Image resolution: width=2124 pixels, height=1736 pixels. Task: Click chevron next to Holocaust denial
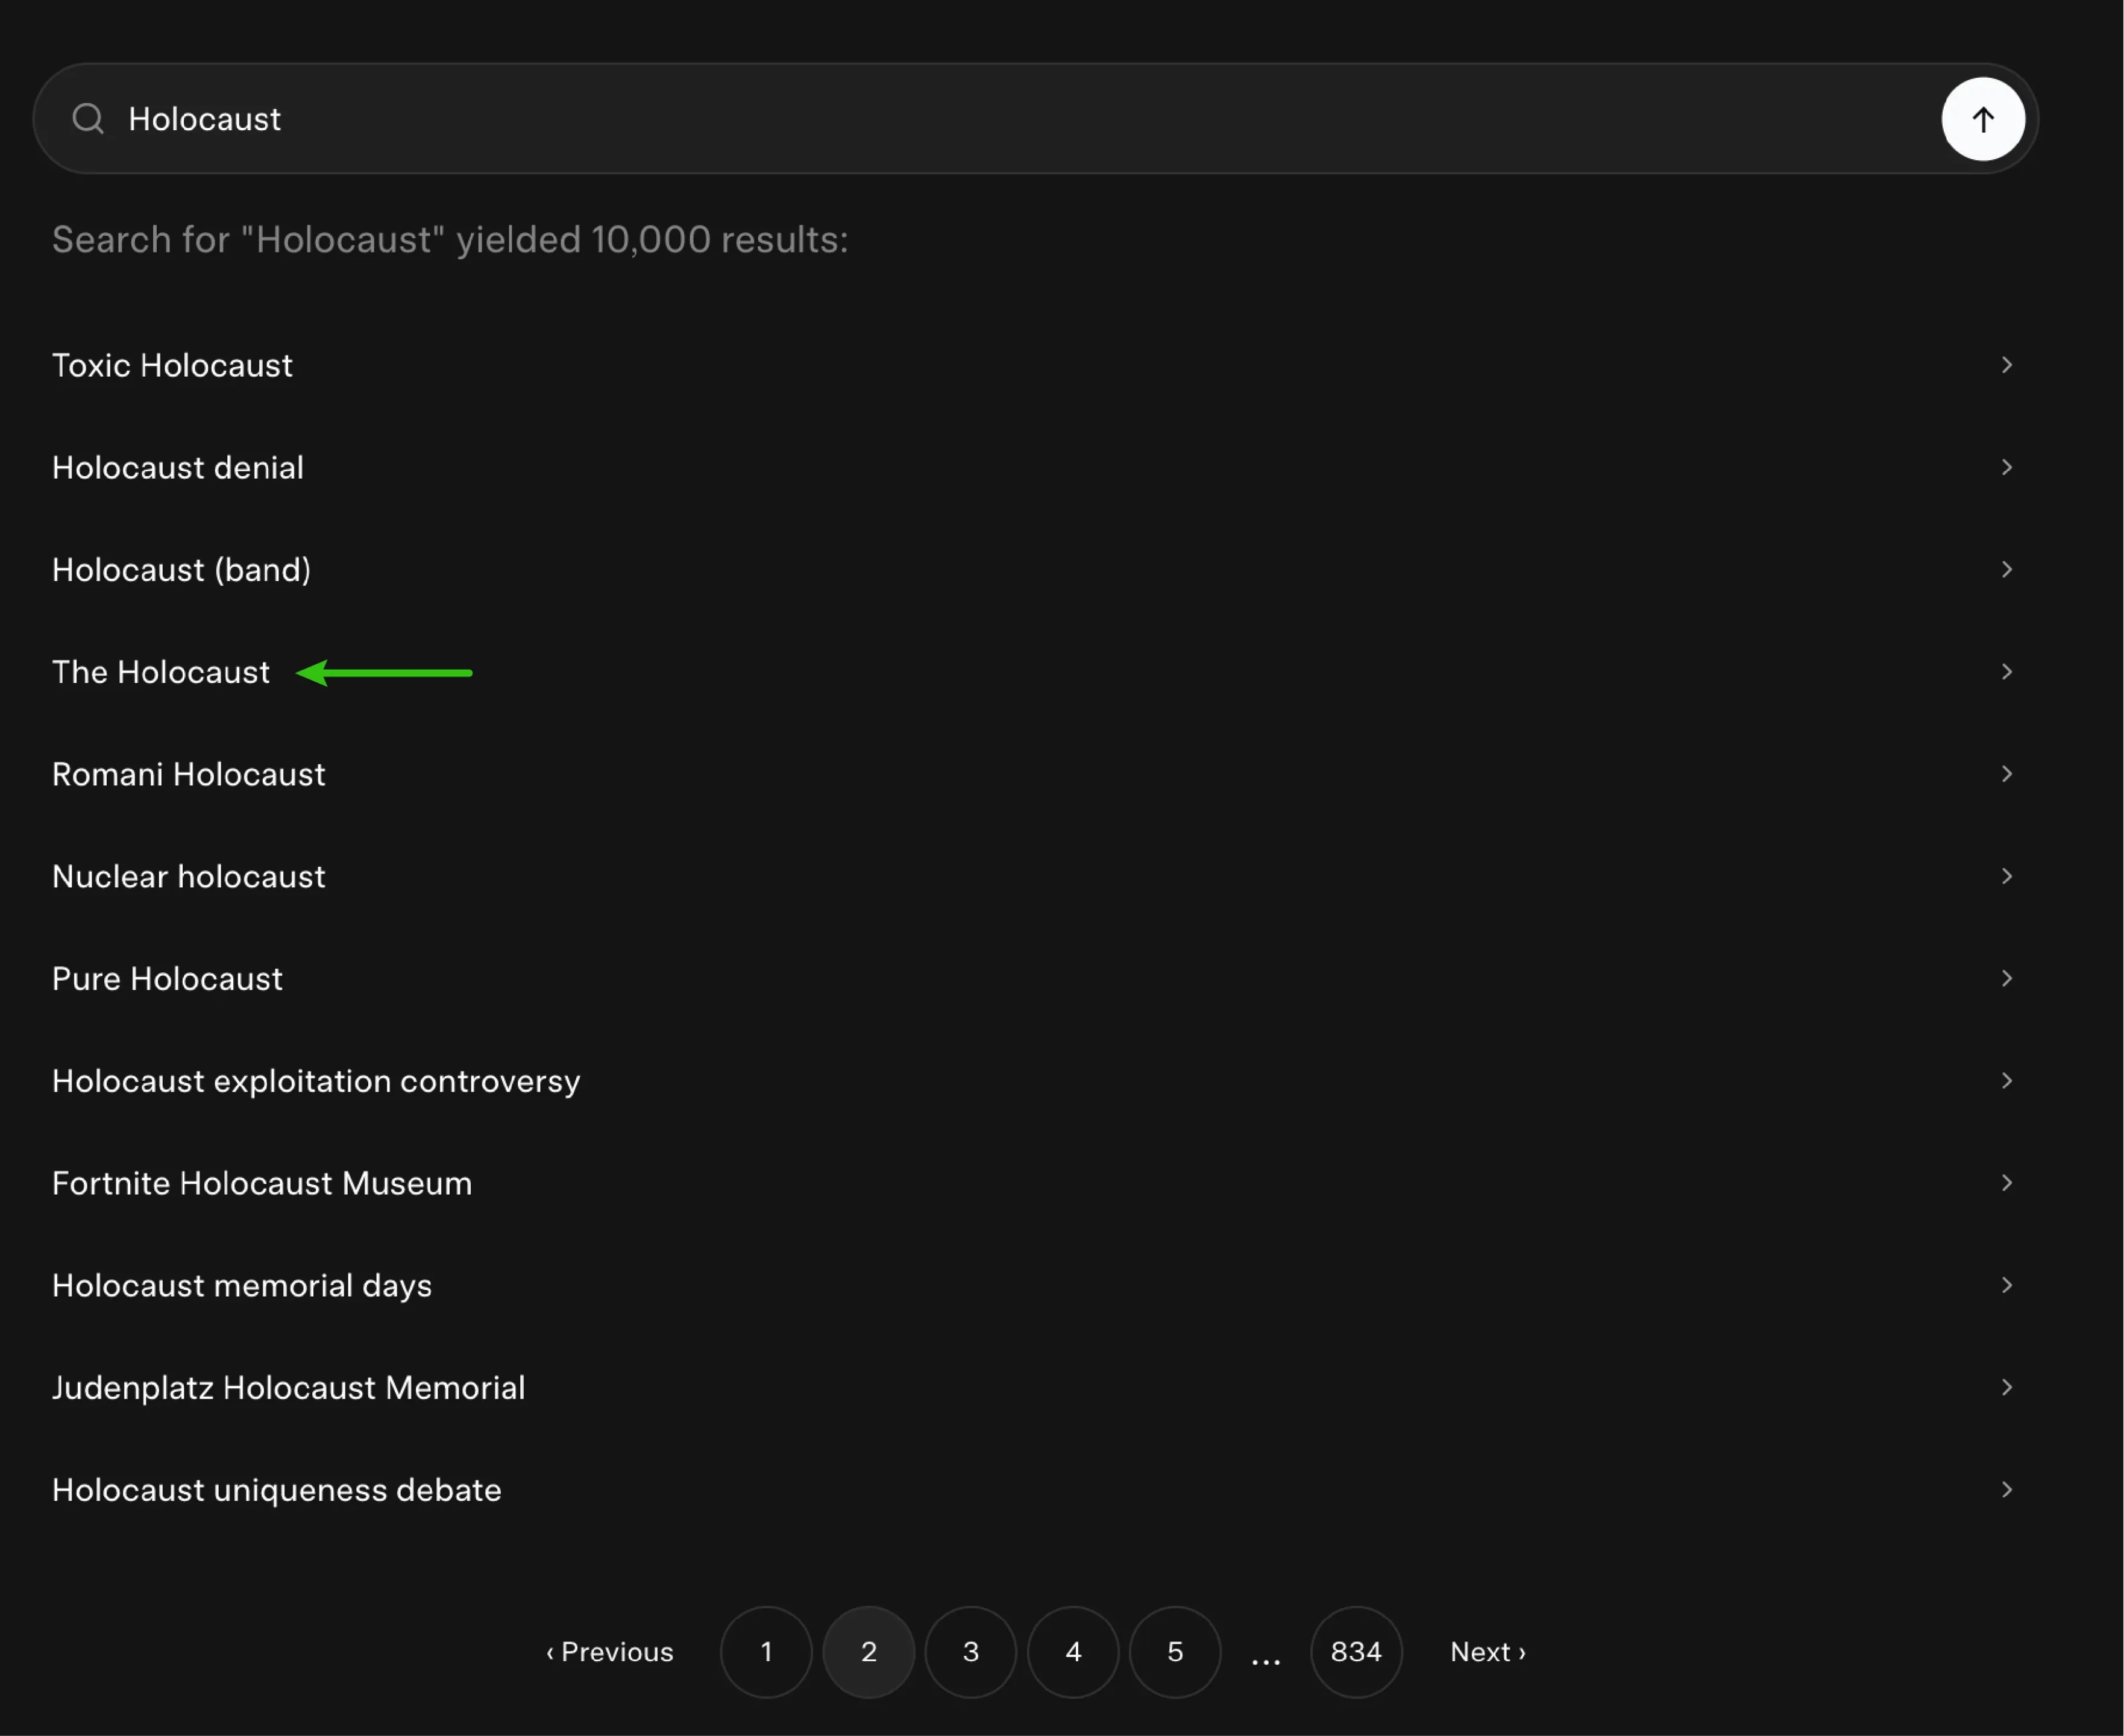2006,467
